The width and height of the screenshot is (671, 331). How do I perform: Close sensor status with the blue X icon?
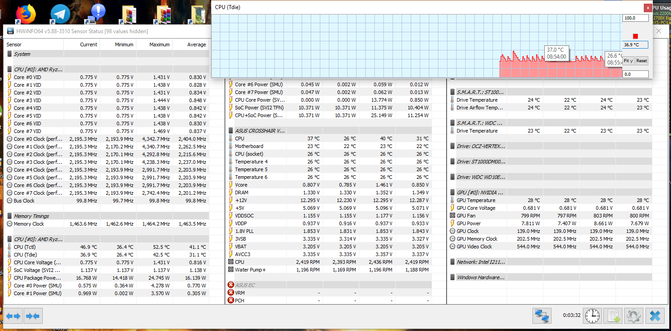(655, 316)
